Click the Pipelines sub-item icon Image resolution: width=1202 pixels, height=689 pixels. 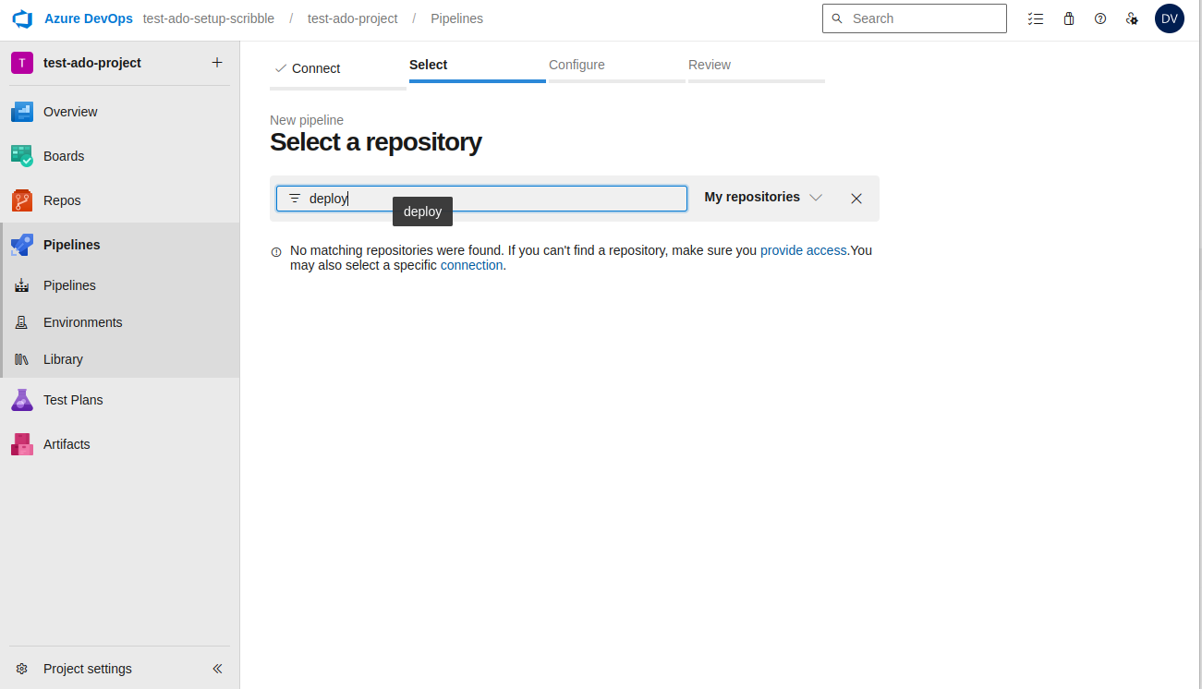coord(22,285)
